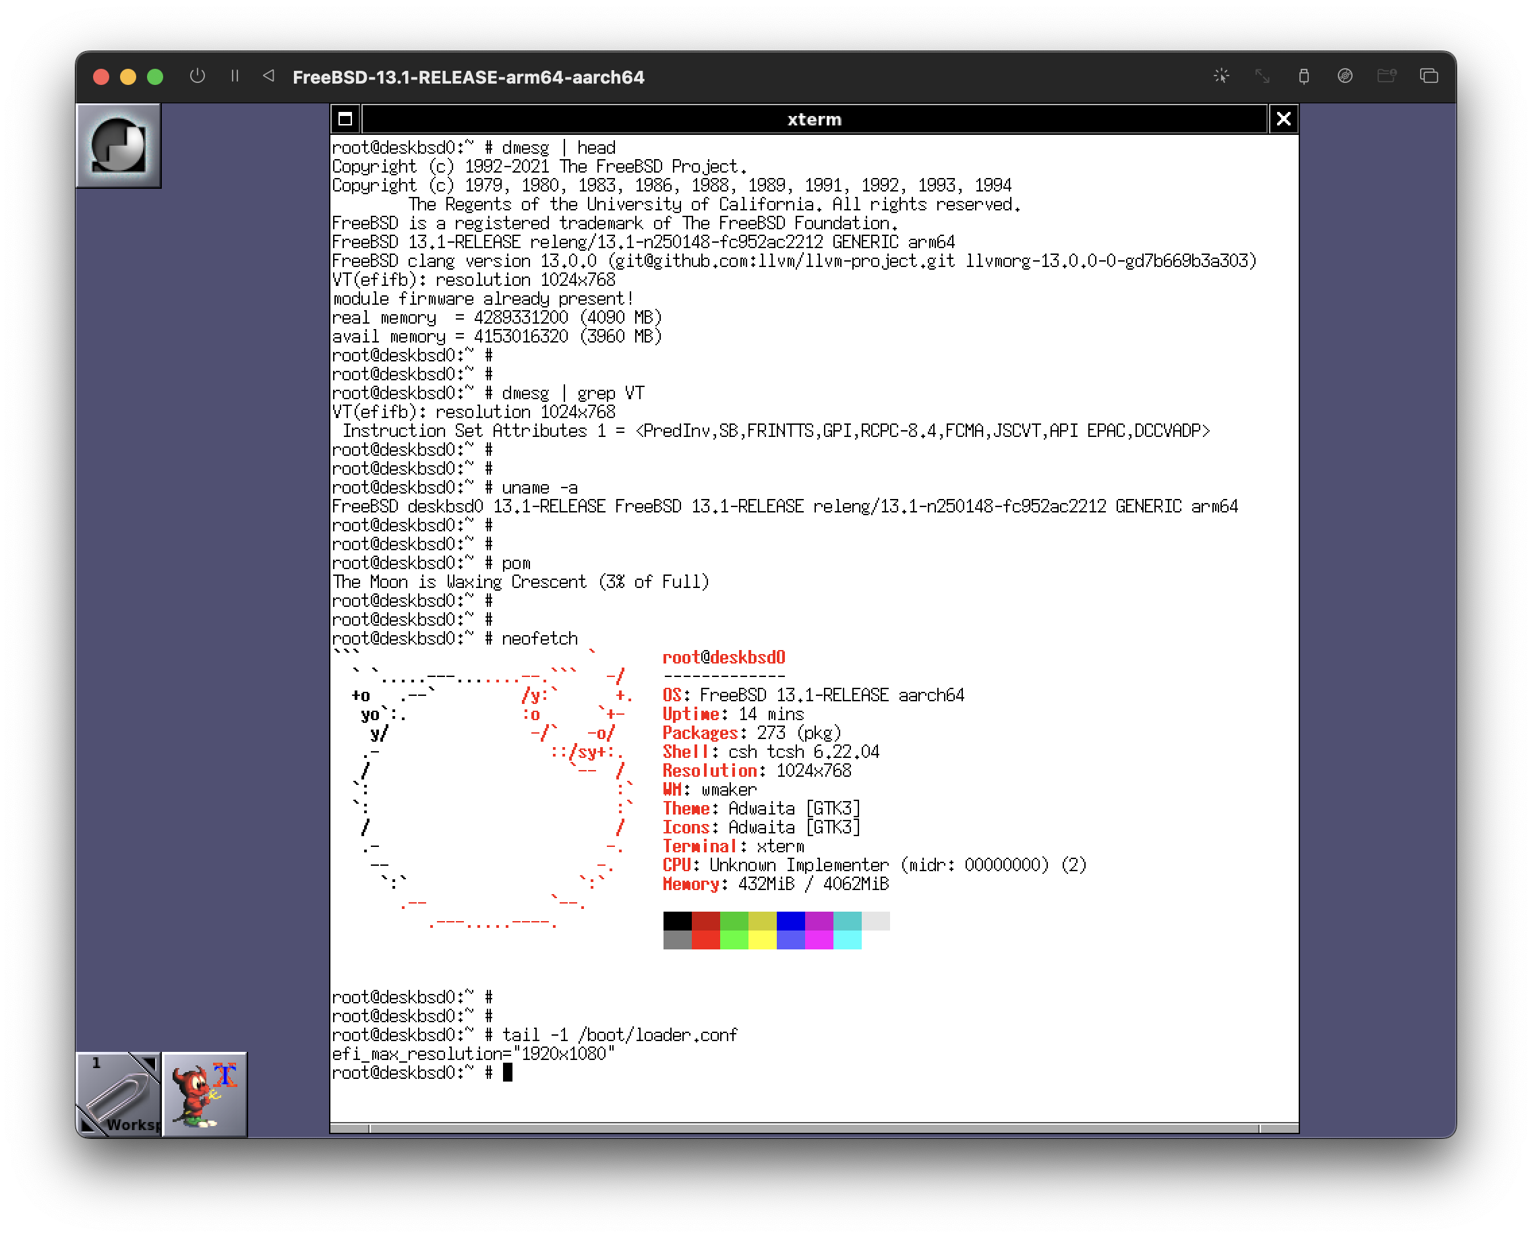Click the yellow color block in neofetch
1532x1238 pixels.
point(763,920)
